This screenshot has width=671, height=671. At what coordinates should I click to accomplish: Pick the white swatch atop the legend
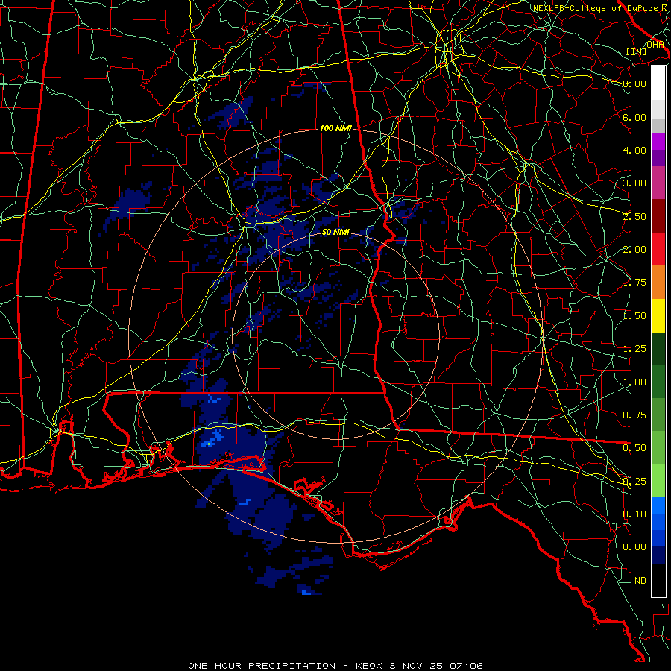coord(658,84)
